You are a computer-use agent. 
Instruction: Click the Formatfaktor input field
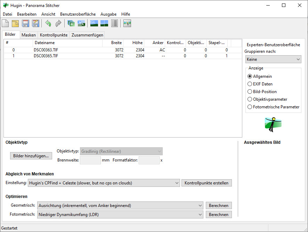pos(149,160)
